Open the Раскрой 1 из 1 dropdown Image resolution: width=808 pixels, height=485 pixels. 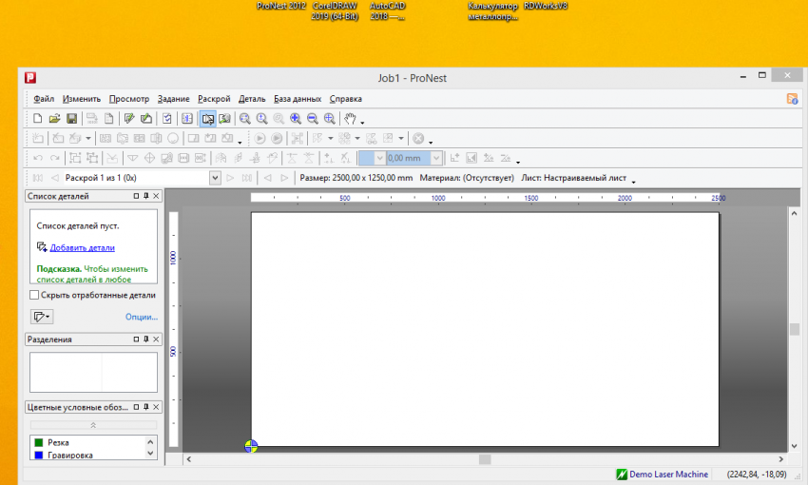point(215,178)
